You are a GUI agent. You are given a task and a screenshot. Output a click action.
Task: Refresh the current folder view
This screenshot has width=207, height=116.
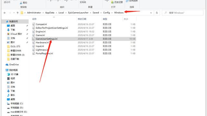pos(157,13)
